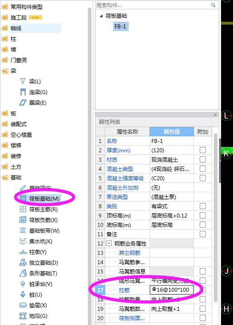This screenshot has height=325, width=233.
Task: Toggle 附加 checkbox for 类别
Action: [x=203, y=206]
